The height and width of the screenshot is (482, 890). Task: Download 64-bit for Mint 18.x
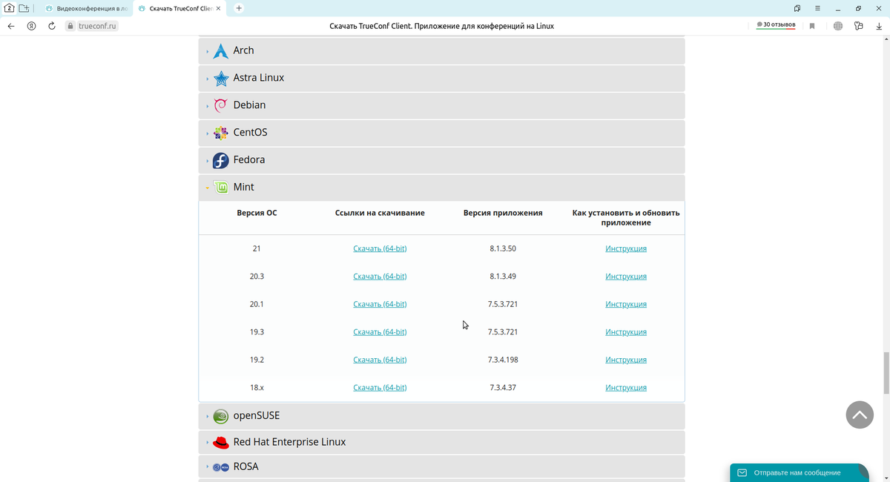point(380,388)
